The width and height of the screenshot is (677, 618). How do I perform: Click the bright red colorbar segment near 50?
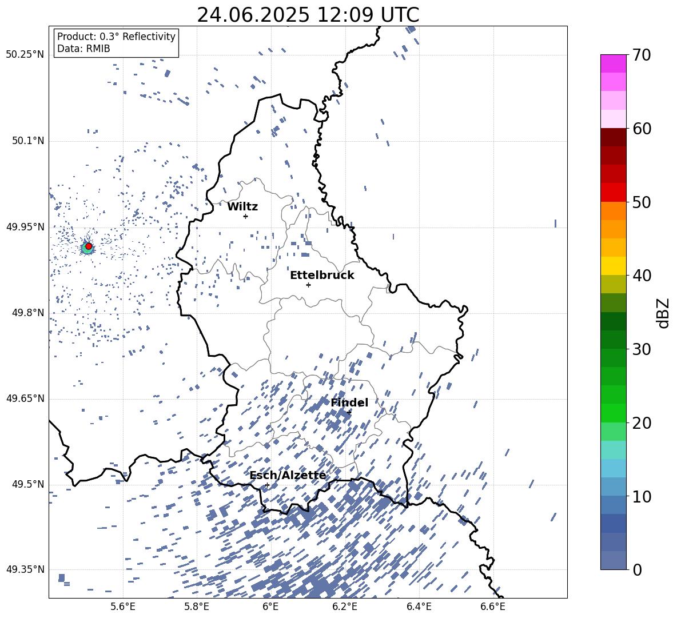pos(614,192)
